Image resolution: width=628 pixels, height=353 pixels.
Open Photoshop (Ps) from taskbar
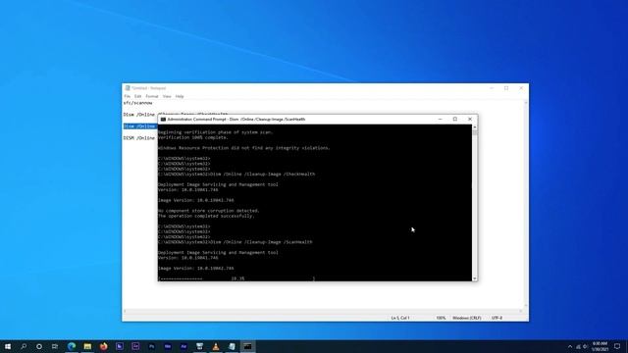coord(151,346)
